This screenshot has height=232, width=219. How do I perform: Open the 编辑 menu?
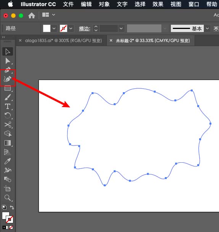(x=86, y=4)
